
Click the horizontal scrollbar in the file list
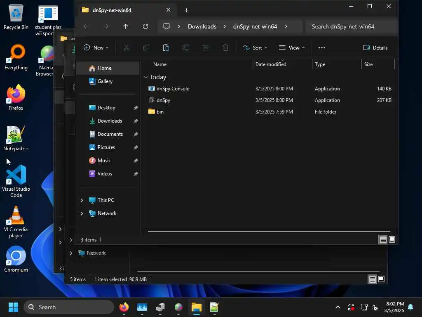(269, 231)
